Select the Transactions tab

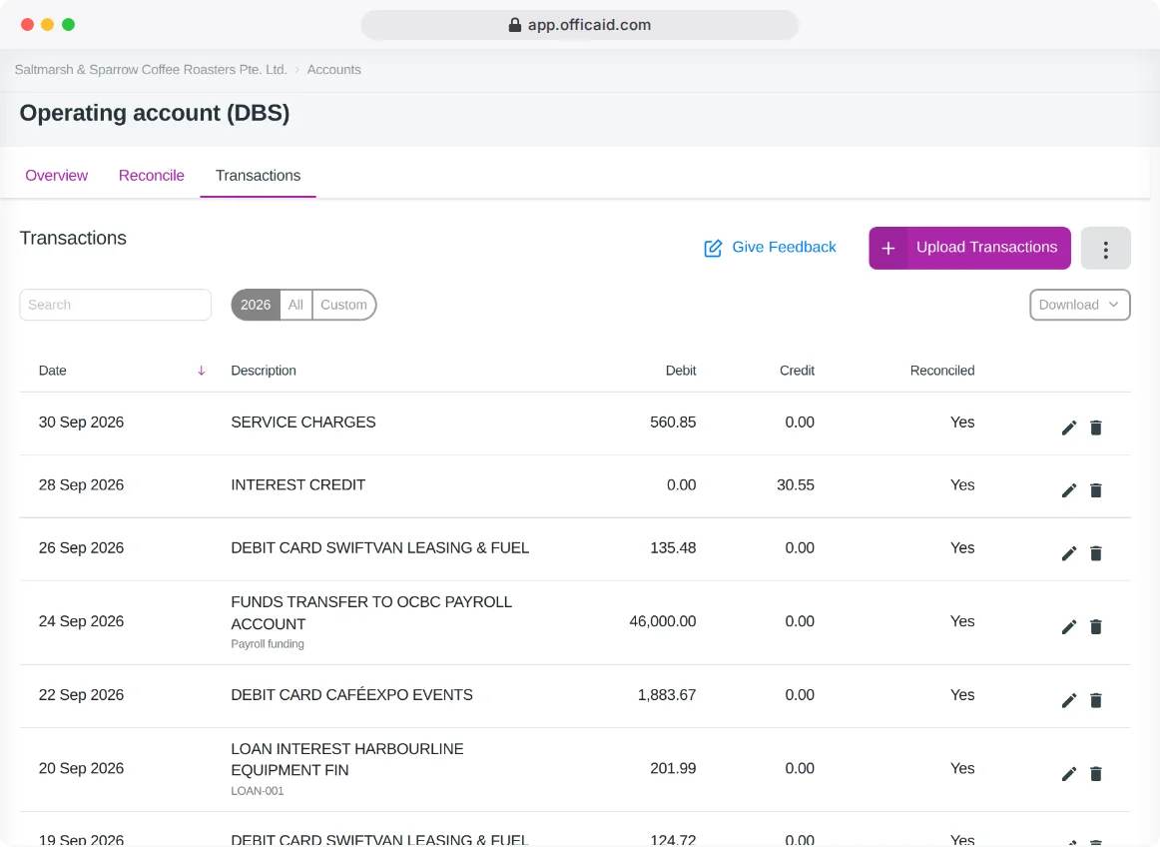(x=259, y=176)
